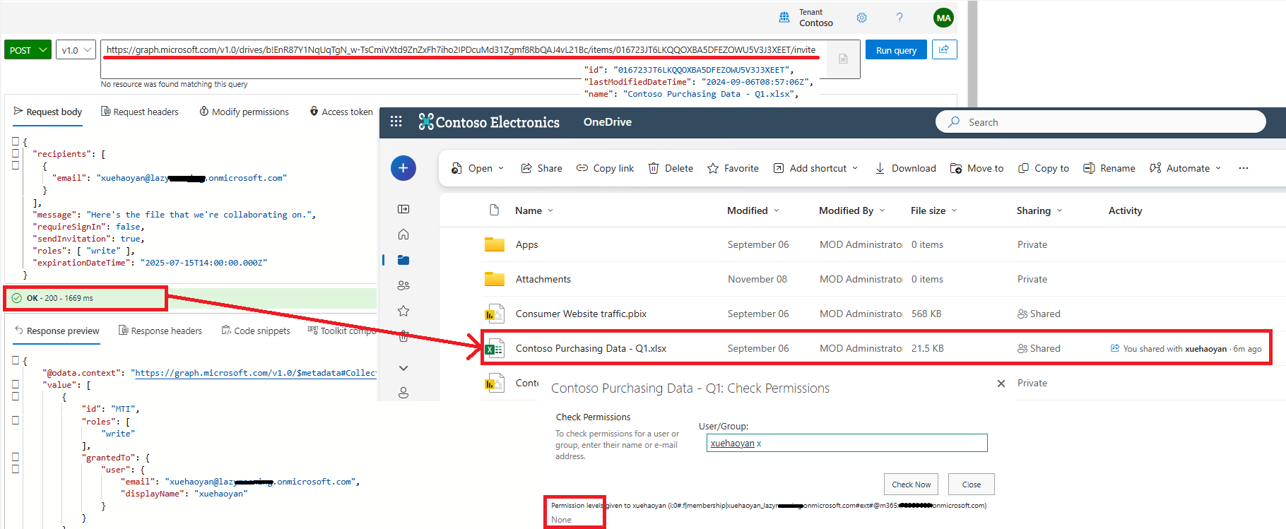This screenshot has width=1286, height=529.
Task: Expand the Automate dropdown
Action: pos(1218,168)
